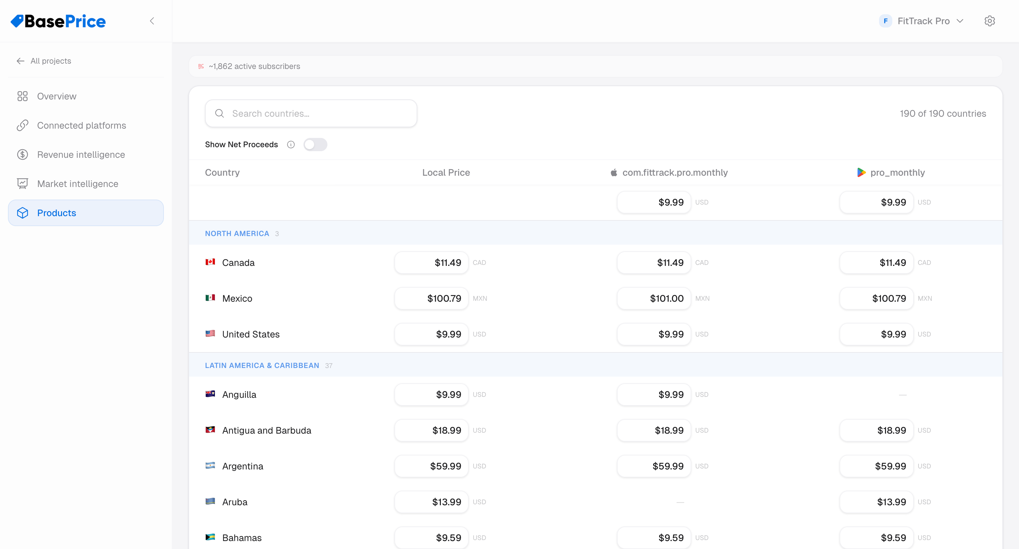Click the Anguilla flag icon
Screen dimensions: 1019x549
click(x=210, y=394)
